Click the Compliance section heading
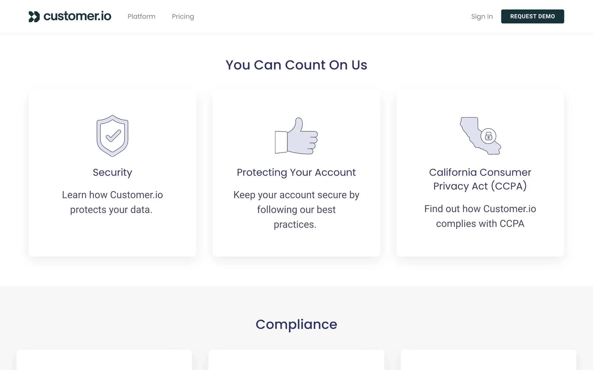The image size is (593, 370). coord(296,324)
